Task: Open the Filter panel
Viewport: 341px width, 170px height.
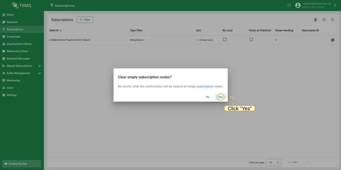Action: 85,20
